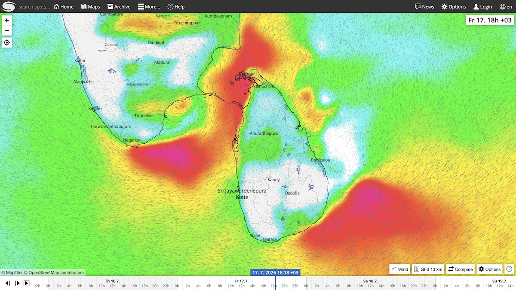The image size is (516, 290).
Task: Click the Kumbakonam city label
Action: point(218,16)
